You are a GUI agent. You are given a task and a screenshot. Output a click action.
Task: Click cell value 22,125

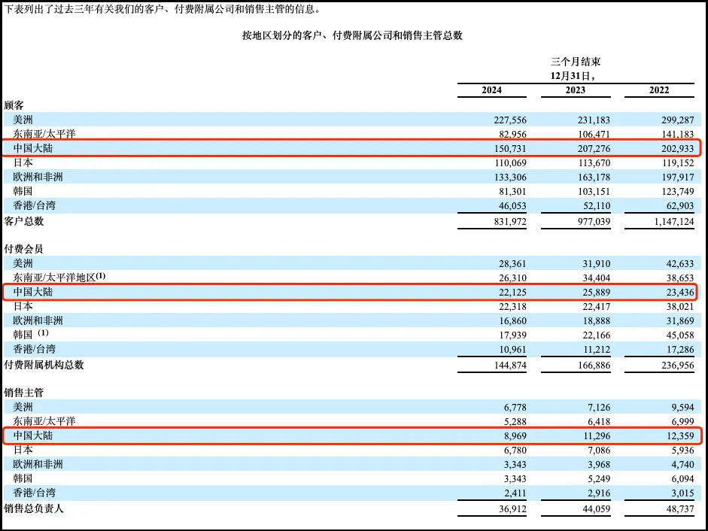click(512, 292)
